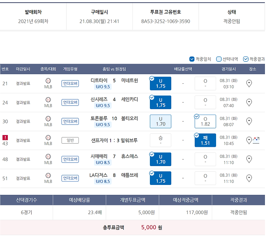Image resolution: width=267 pixels, height=238 pixels.
Task: Click location pin for game 43
Action: [x=249, y=140]
